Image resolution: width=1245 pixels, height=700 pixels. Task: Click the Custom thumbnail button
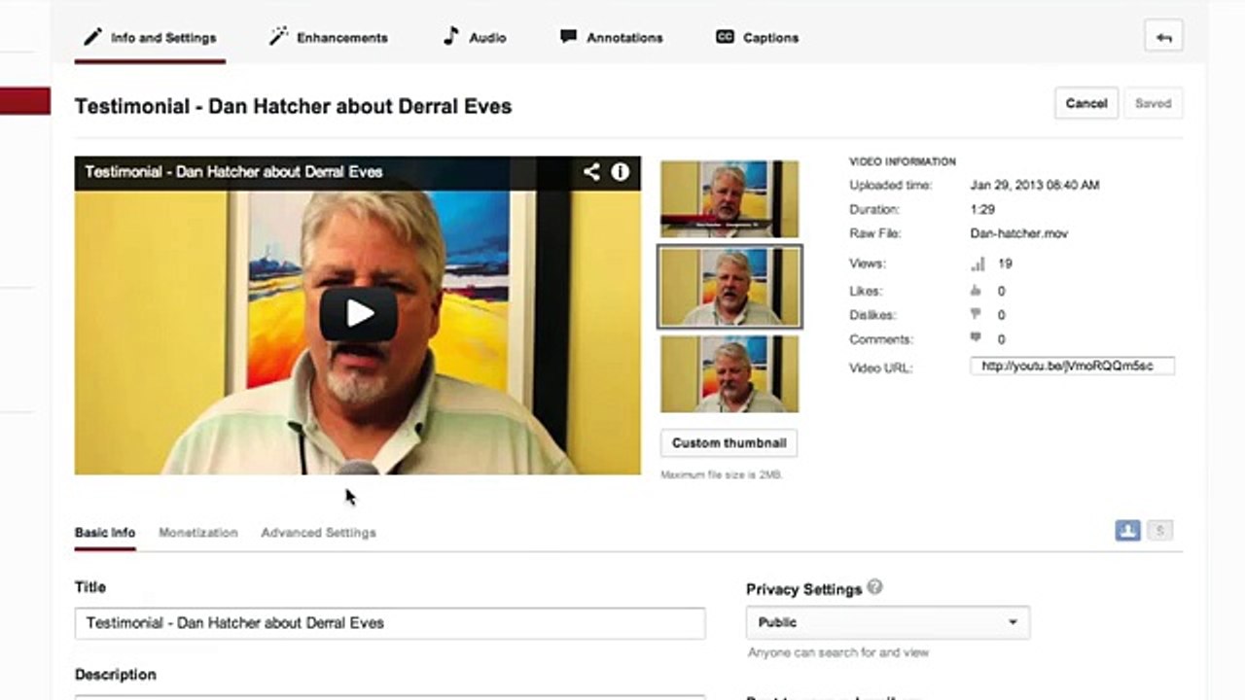tap(729, 442)
